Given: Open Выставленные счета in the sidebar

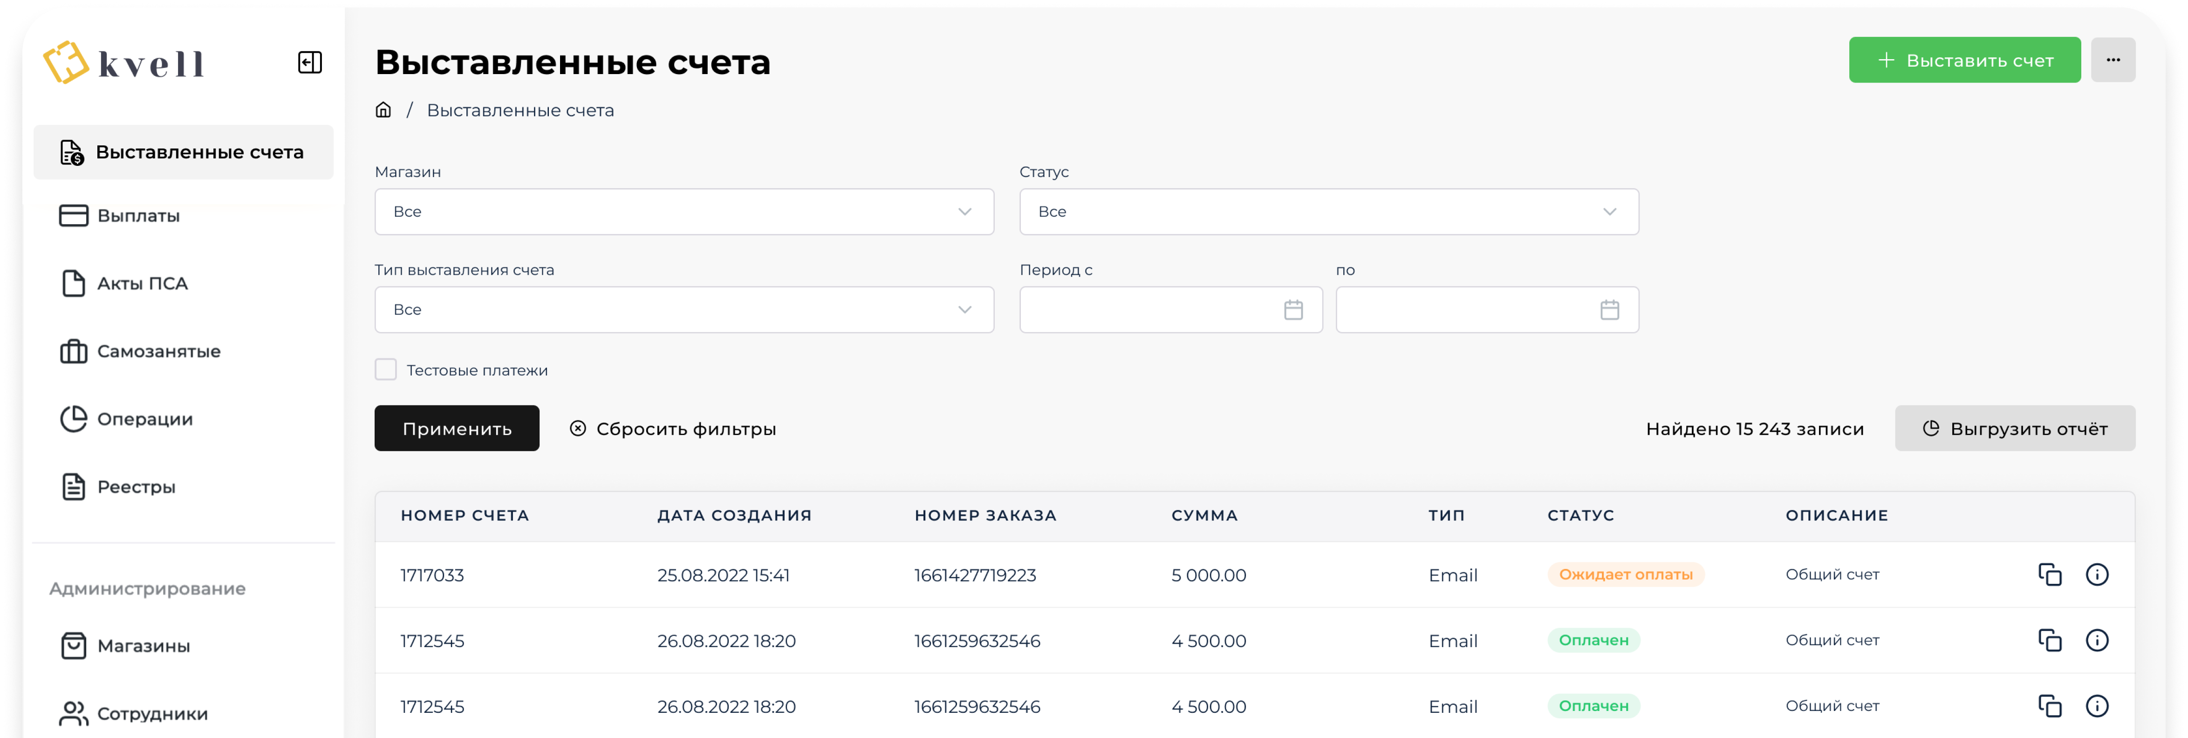Looking at the screenshot, I should click(184, 152).
